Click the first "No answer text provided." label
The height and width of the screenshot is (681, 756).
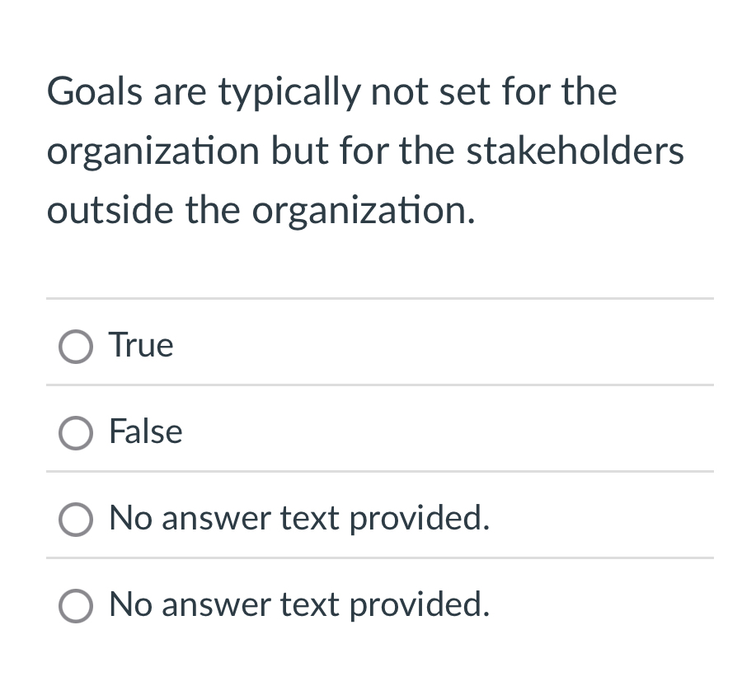299,518
